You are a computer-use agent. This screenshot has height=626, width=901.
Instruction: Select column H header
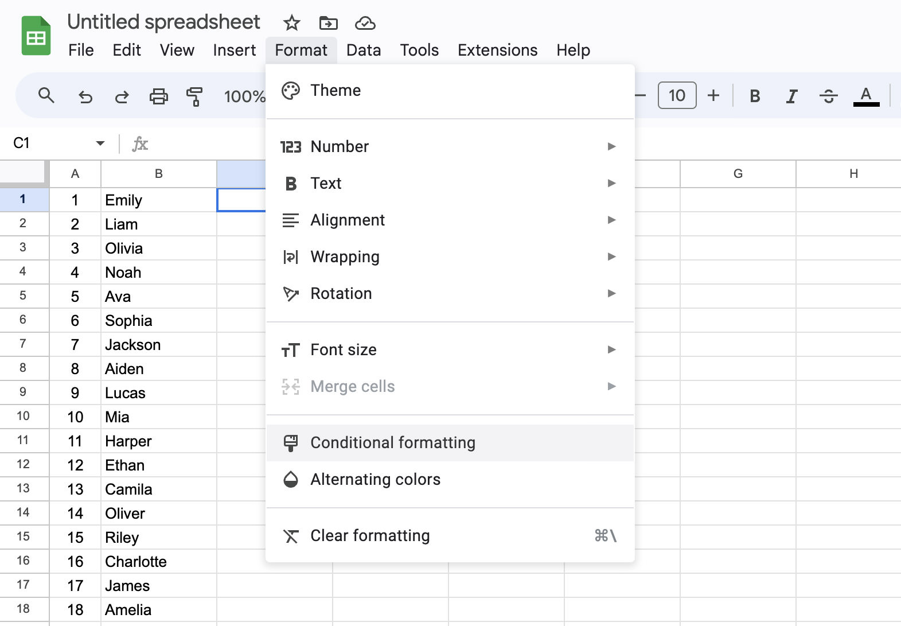(849, 174)
